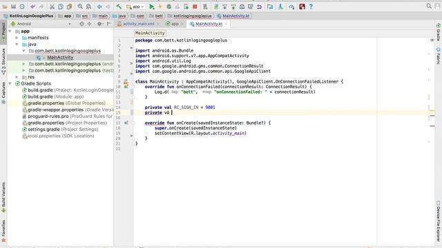Click the purple revert arrow toolbar icon
This screenshot has height=248, width=442.
point(259,6)
